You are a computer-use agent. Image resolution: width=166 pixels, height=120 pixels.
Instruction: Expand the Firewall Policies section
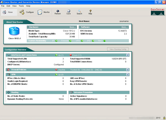click(x=128, y=70)
